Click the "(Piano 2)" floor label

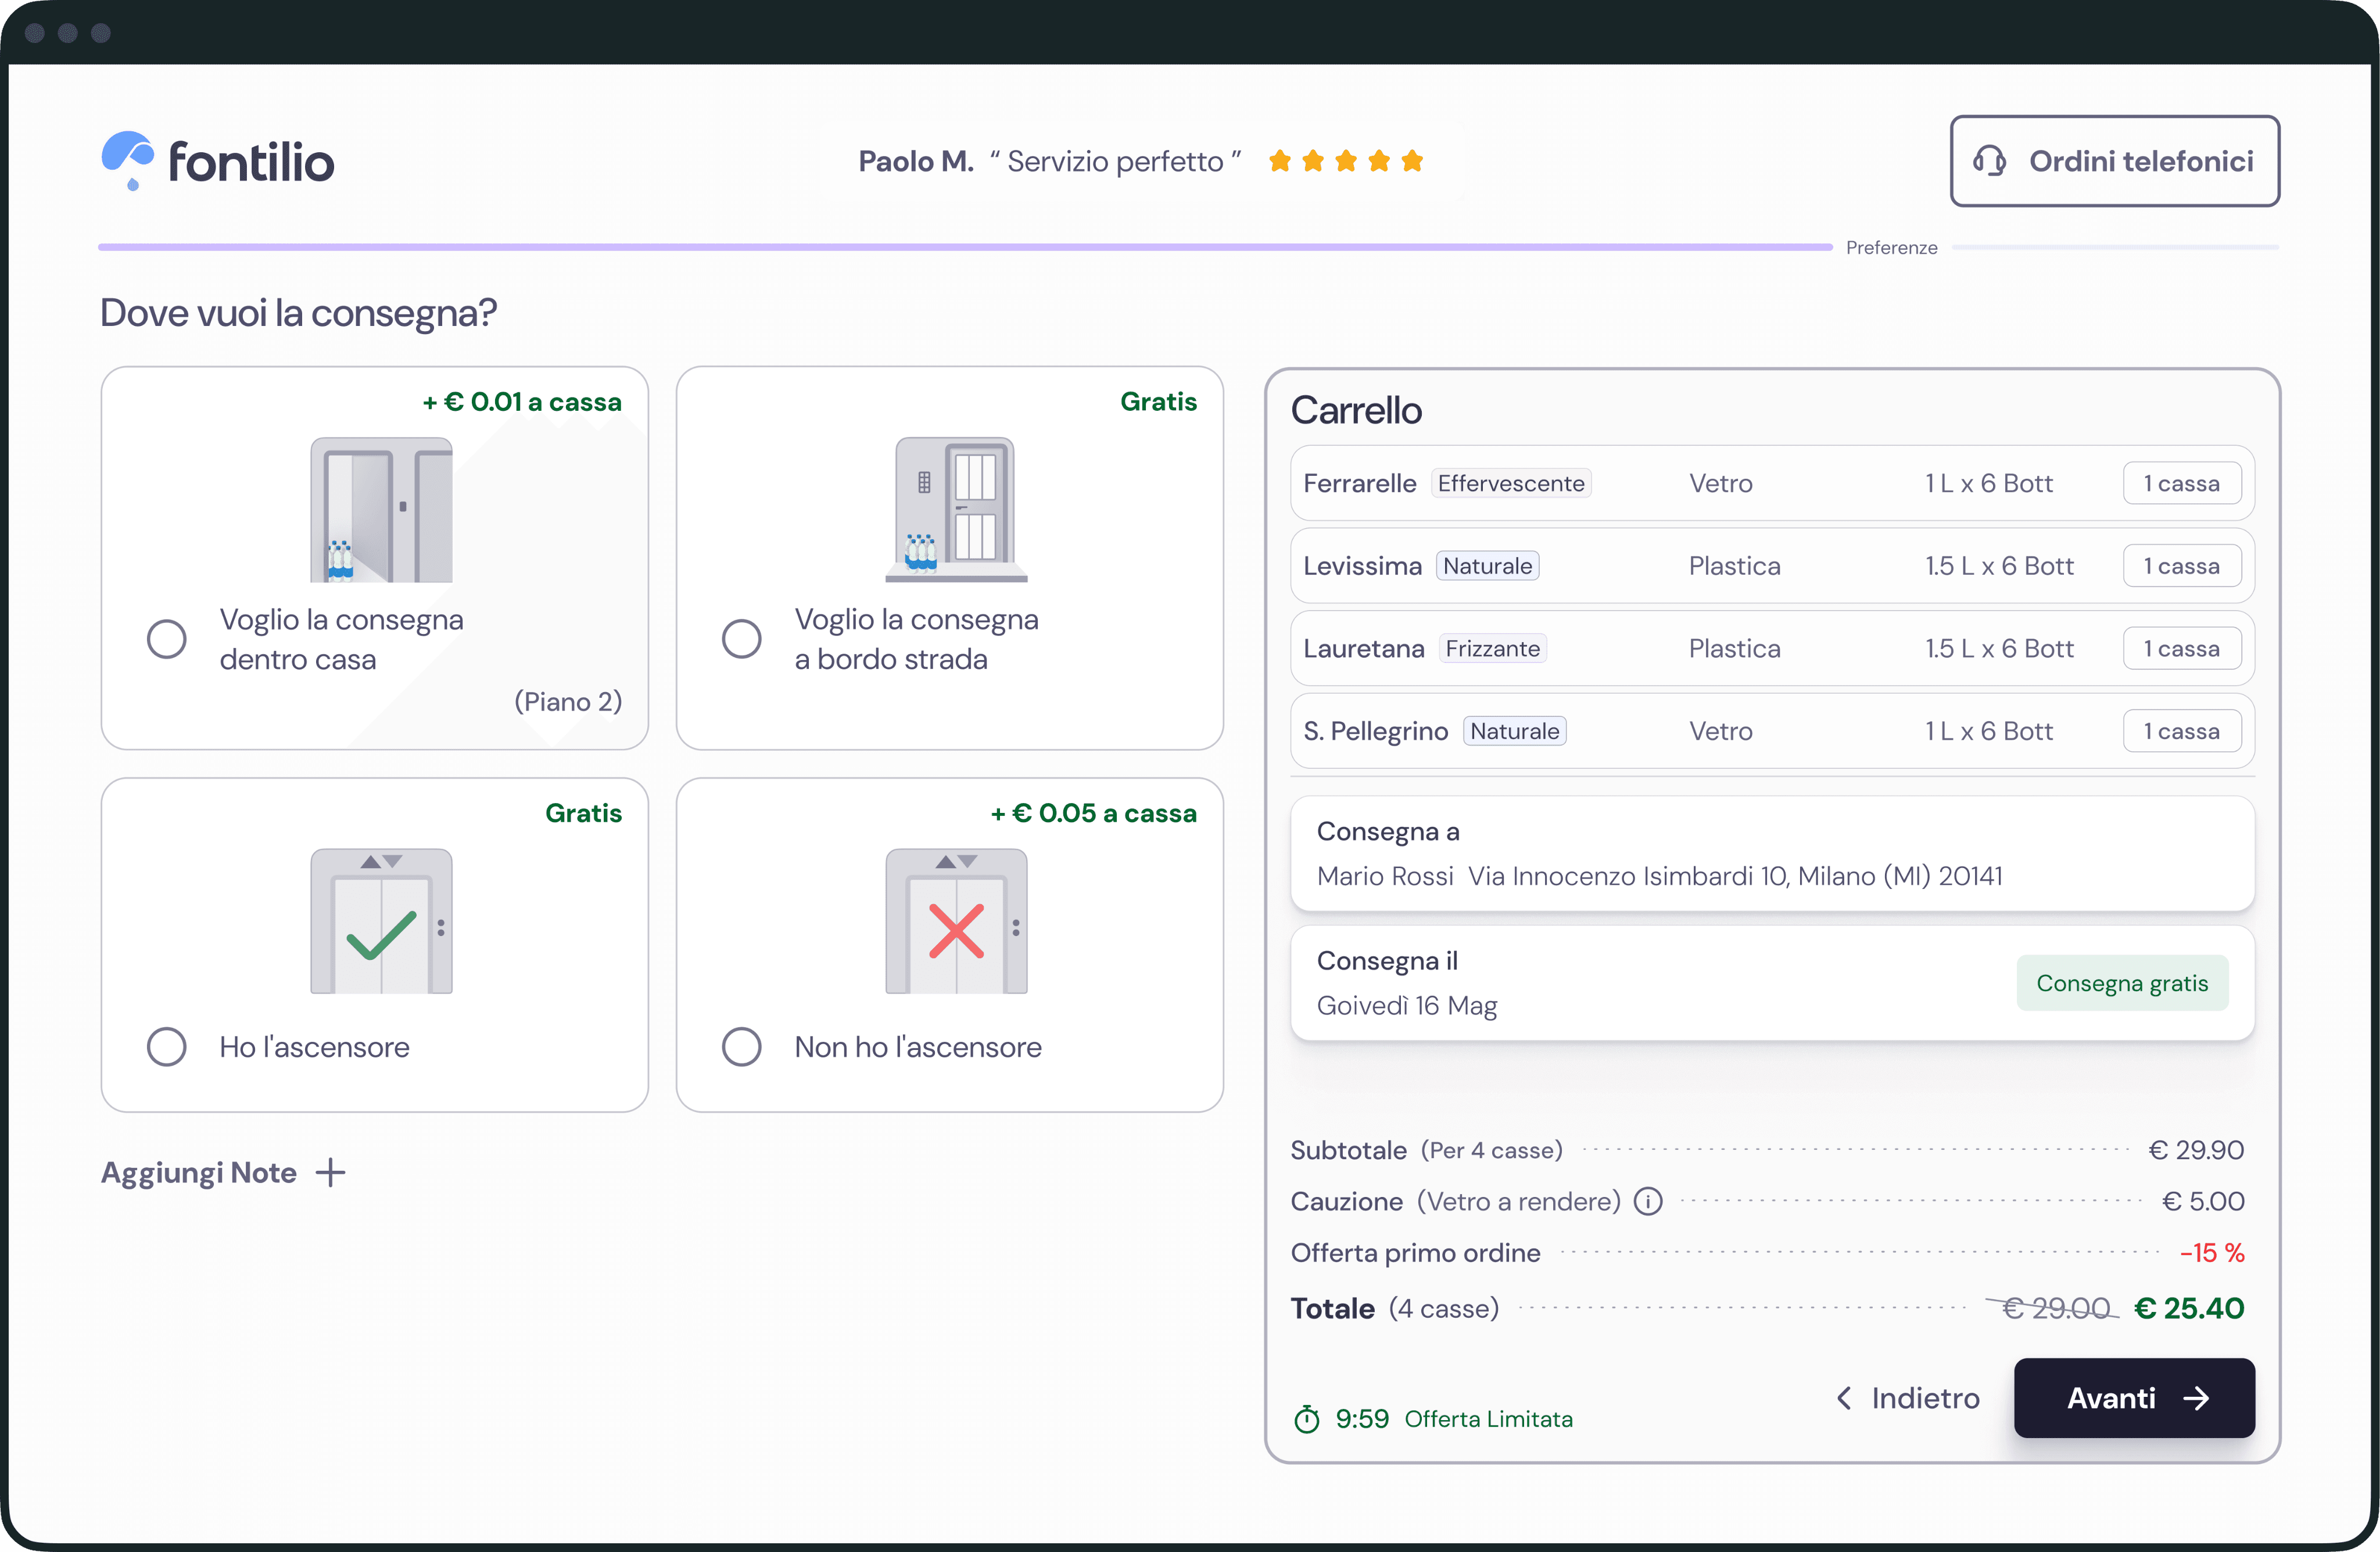[568, 701]
